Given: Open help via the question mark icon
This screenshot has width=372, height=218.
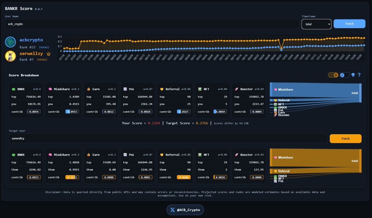Looking at the screenshot, I should pyautogui.click(x=359, y=75).
